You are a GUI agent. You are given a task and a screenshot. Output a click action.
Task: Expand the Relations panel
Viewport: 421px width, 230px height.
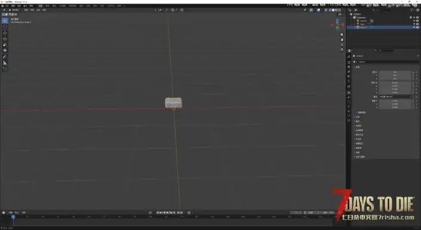pyautogui.click(x=357, y=117)
